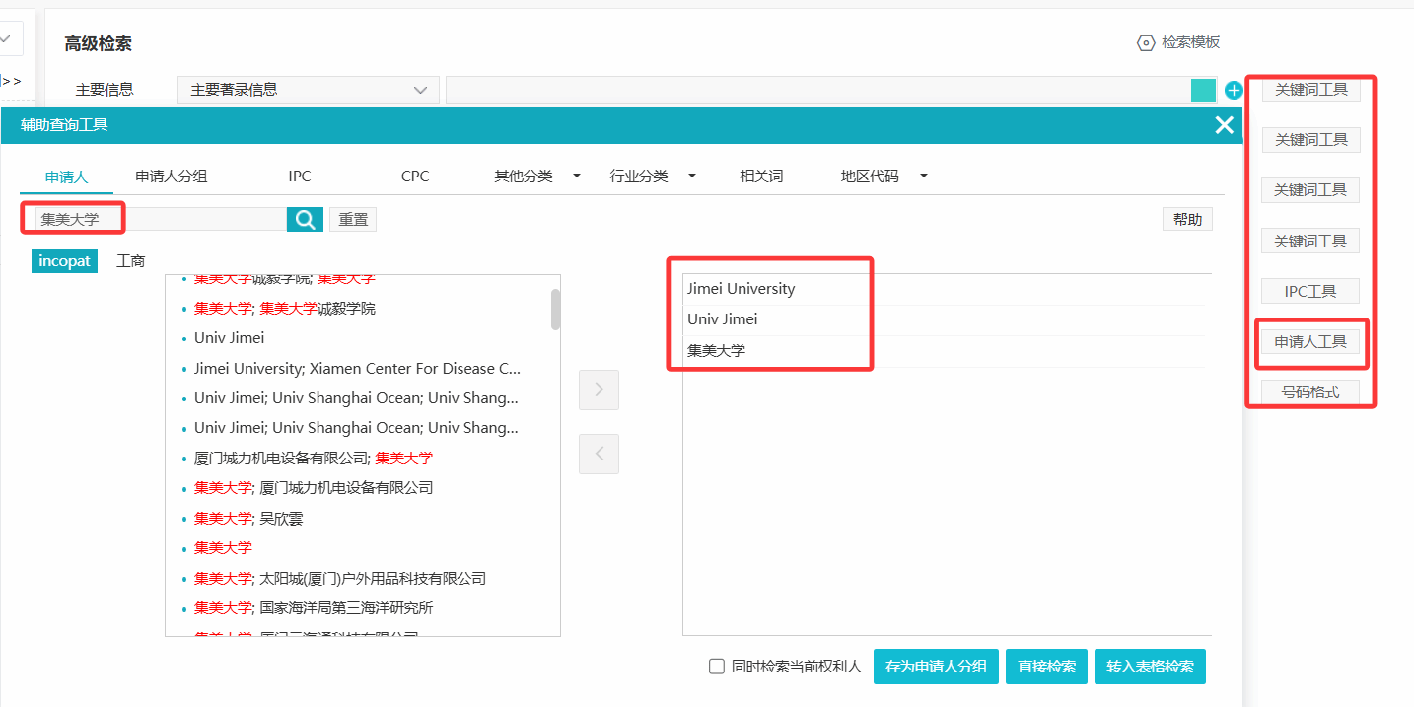Viewport: 1414px width, 707px height.
Task: Click 存为申请人分组 button
Action: [937, 667]
